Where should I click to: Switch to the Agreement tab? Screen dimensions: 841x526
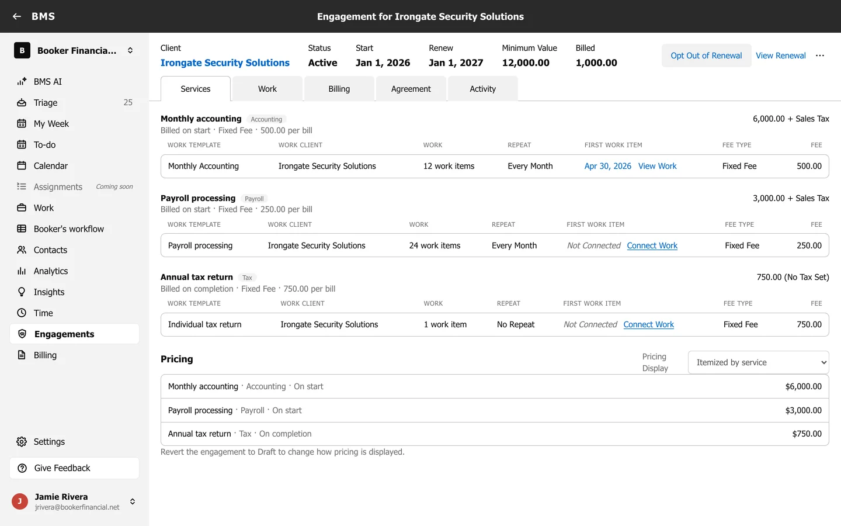[x=411, y=89]
